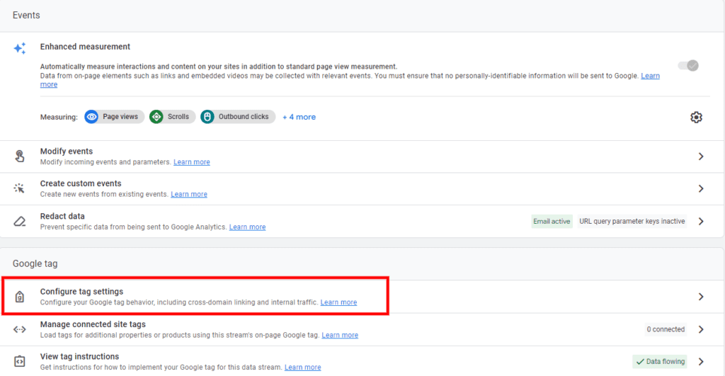Viewport: 725px width, 376px height.
Task: Open Create custom events row chevron
Action: point(701,188)
